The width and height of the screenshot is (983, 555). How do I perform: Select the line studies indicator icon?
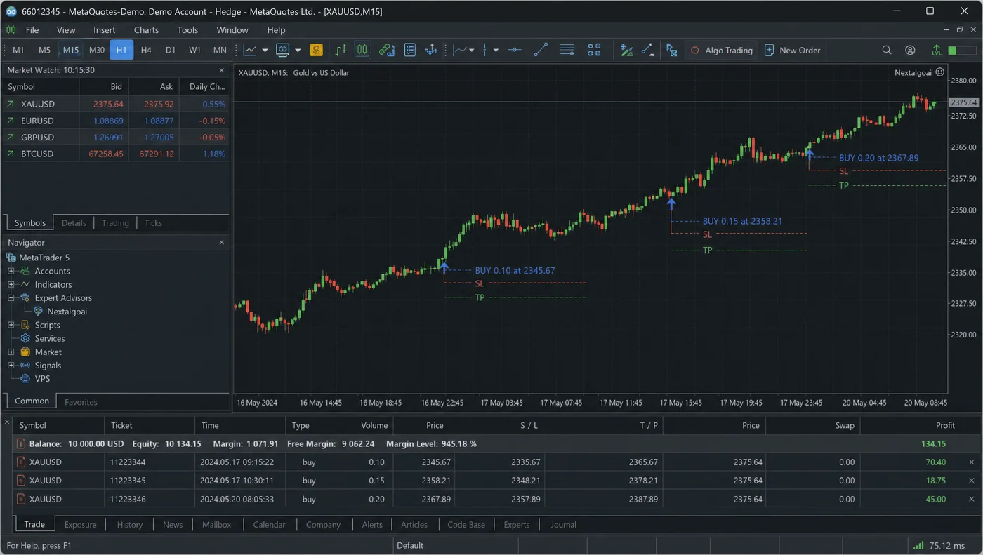[461, 50]
